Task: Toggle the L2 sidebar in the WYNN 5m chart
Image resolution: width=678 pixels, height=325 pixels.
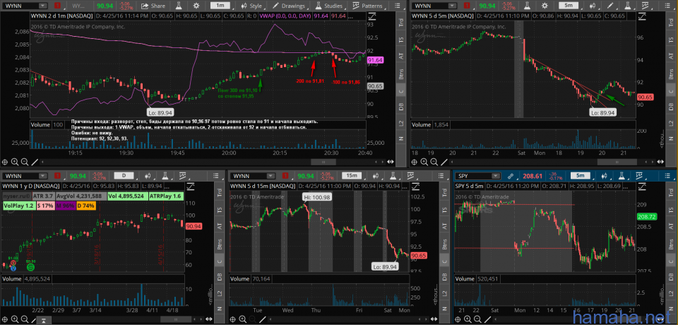Action: point(671,122)
